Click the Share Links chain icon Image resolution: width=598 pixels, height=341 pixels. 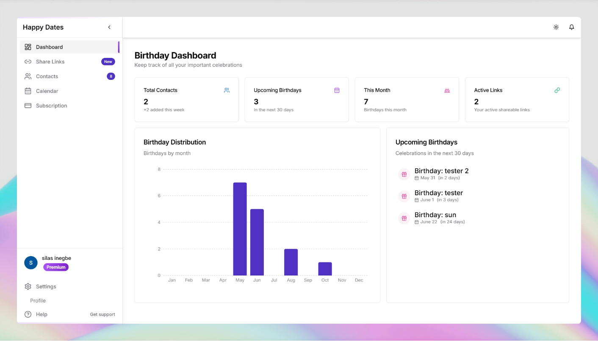tap(28, 62)
